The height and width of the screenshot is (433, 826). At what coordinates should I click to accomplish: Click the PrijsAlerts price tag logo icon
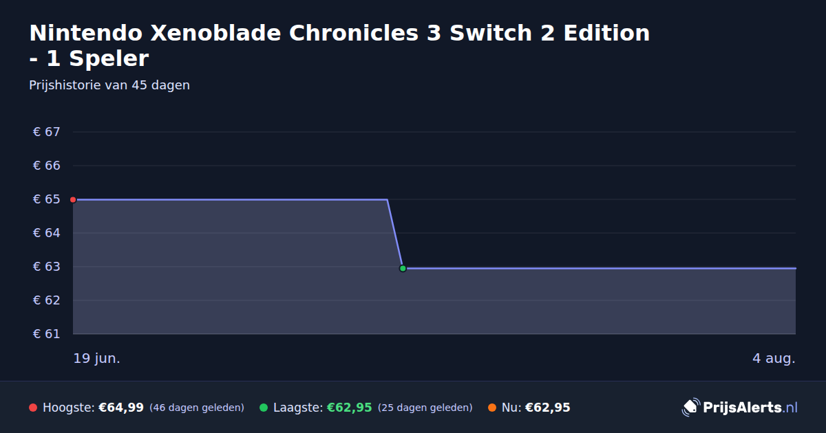pos(690,408)
